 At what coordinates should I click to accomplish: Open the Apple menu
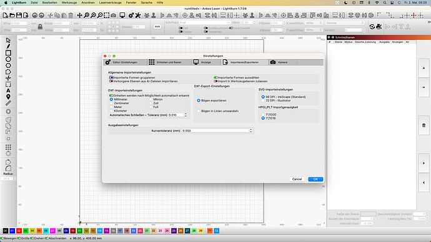click(6, 2)
